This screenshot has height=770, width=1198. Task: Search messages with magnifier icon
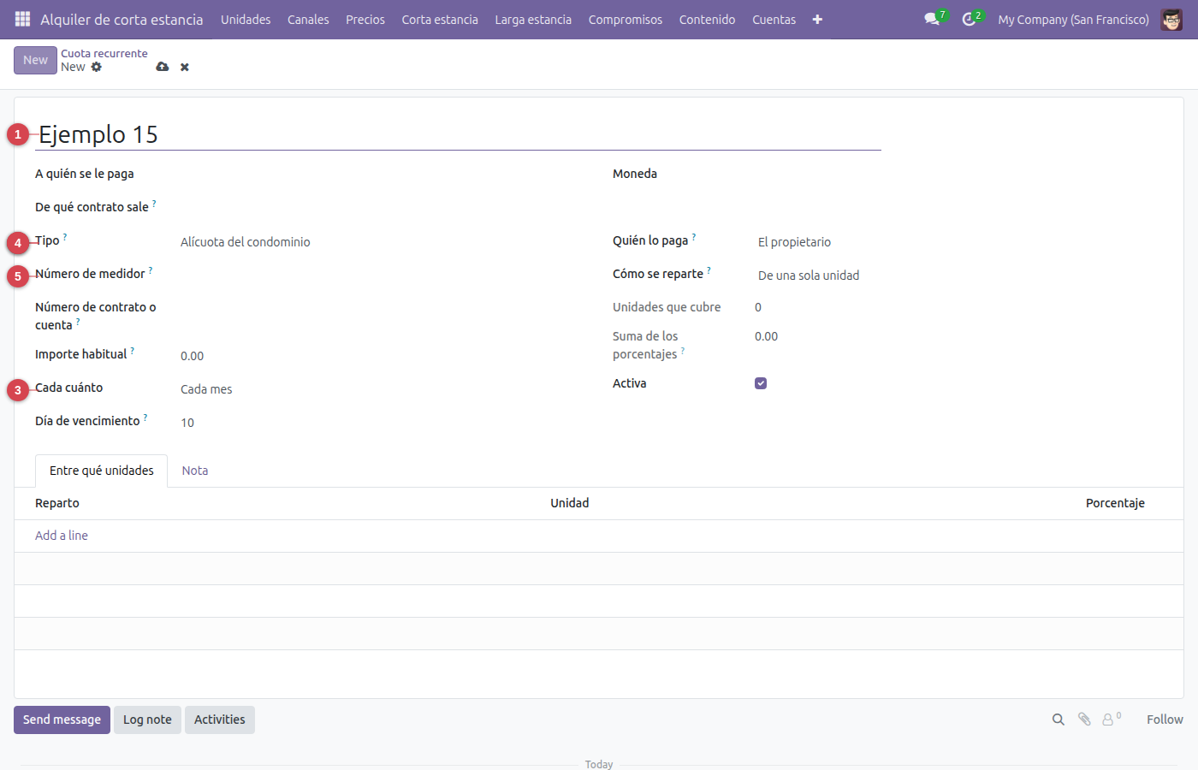[1059, 720]
